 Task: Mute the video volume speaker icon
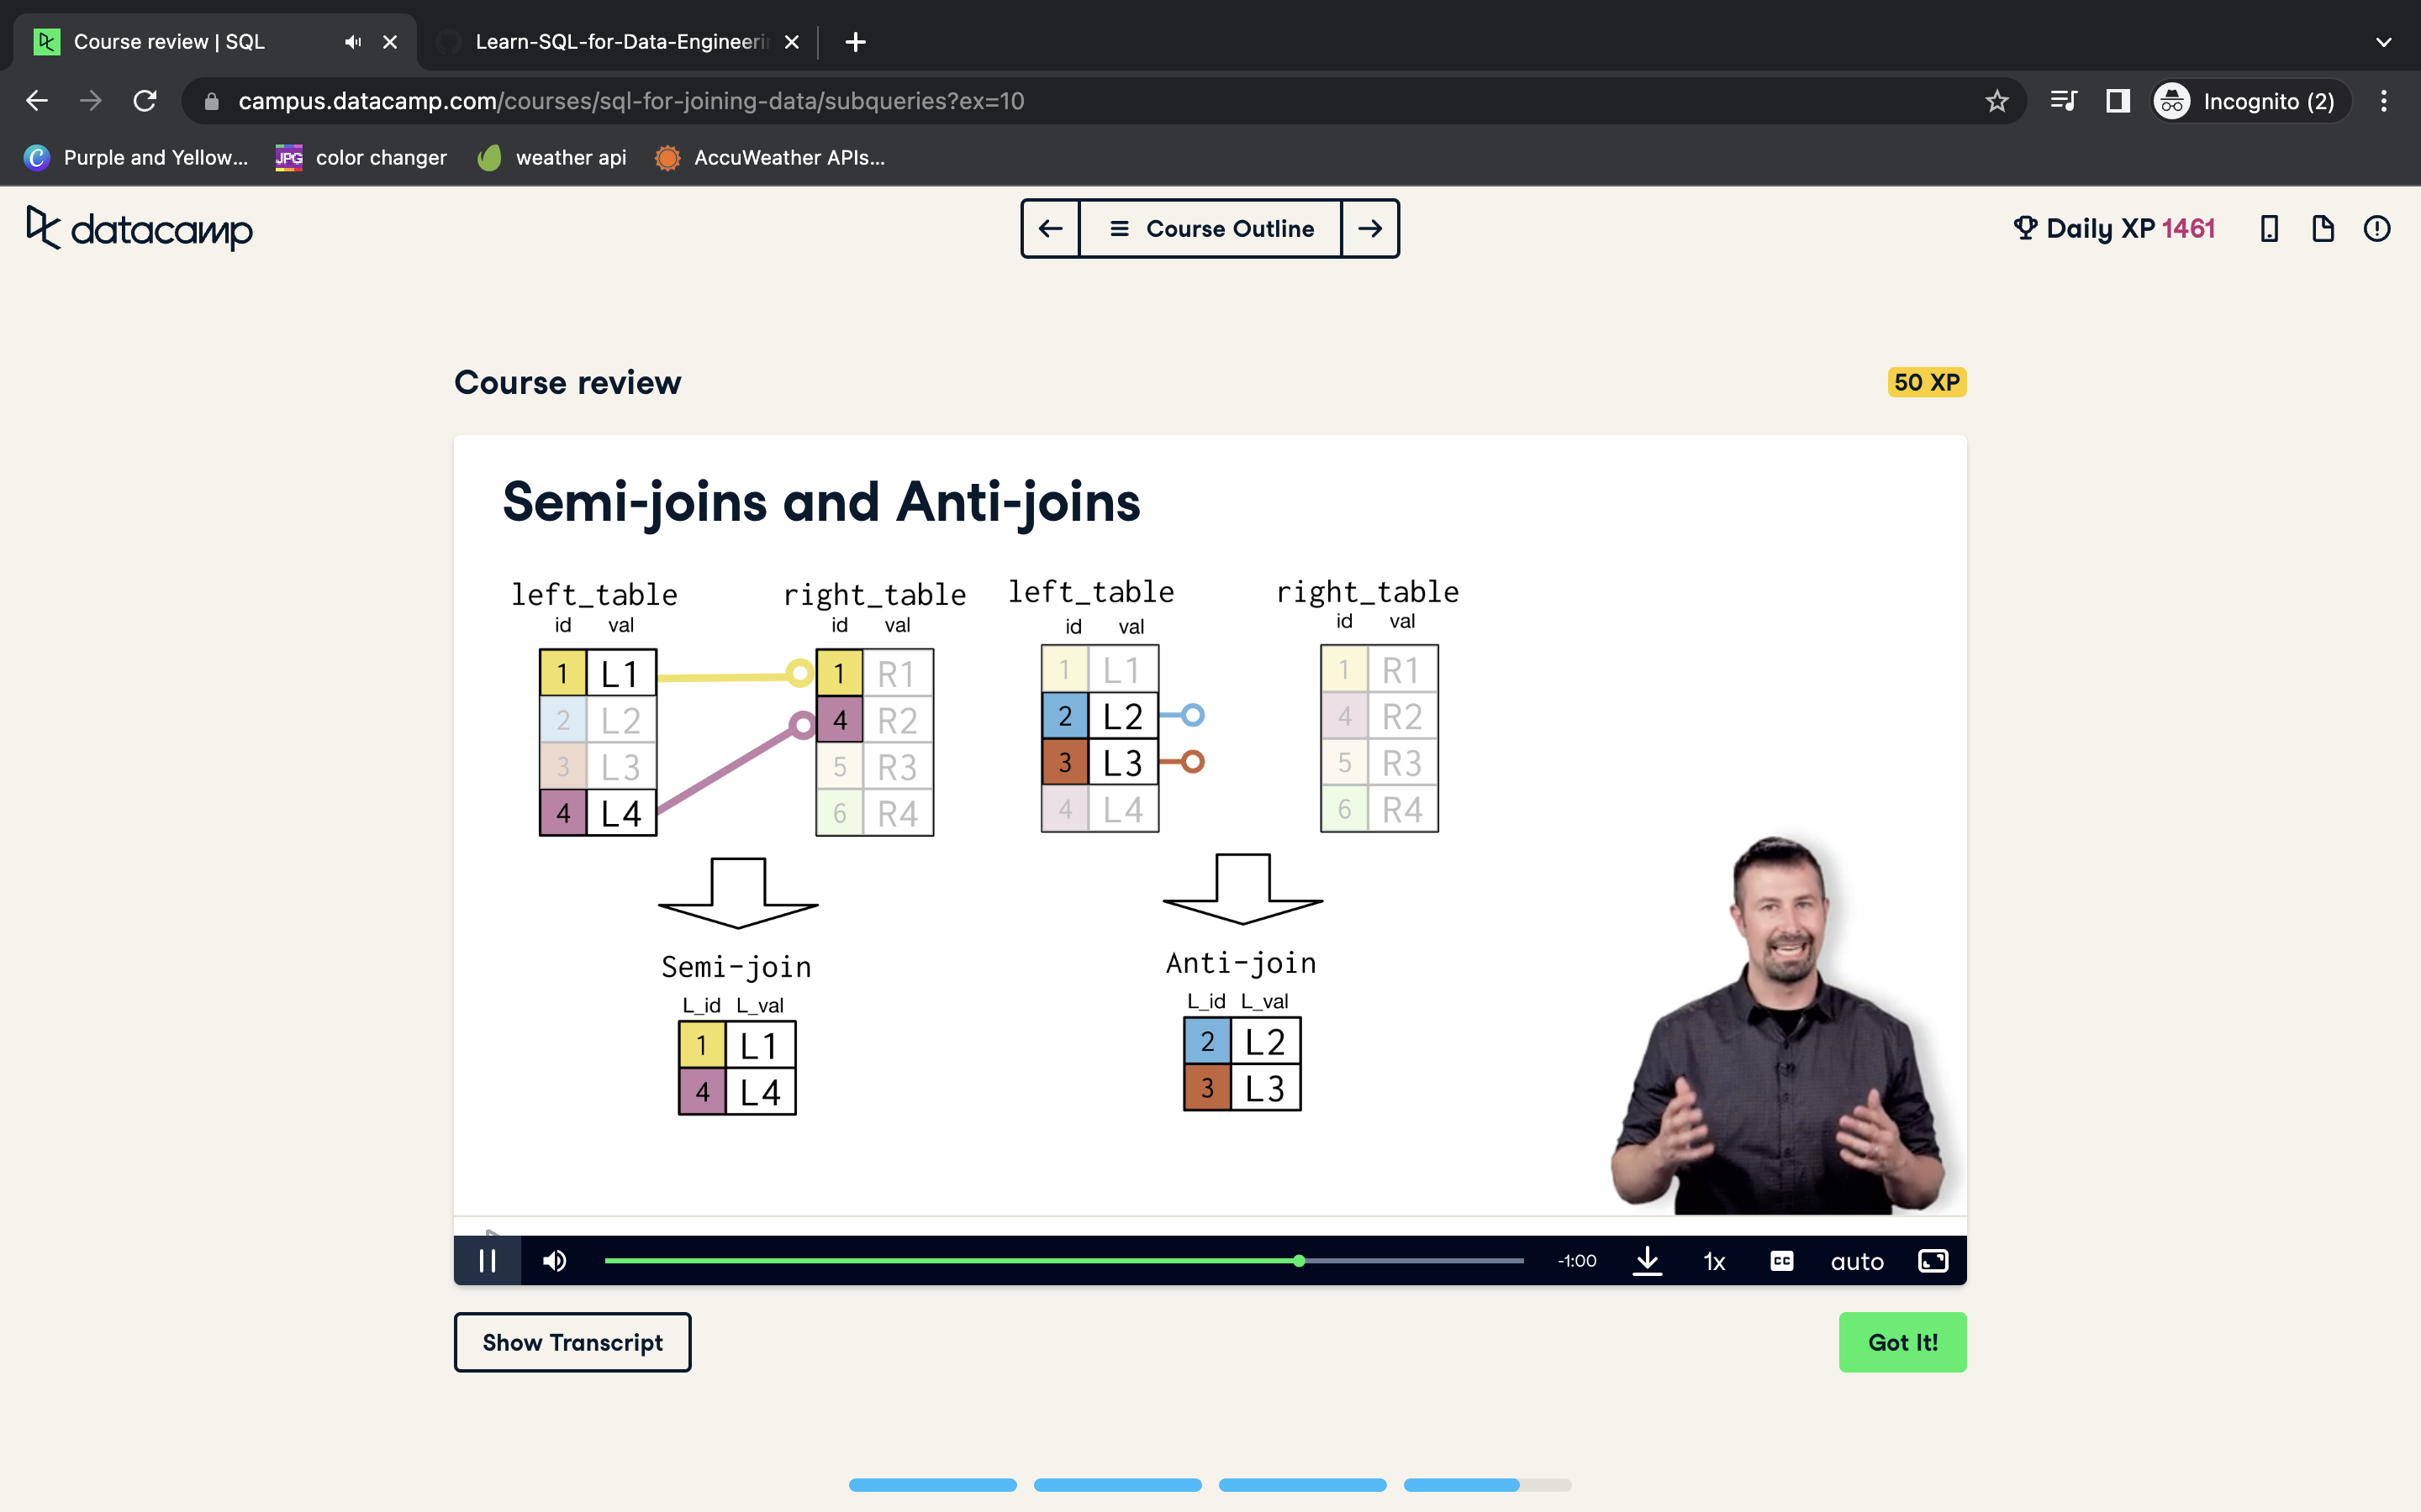point(555,1261)
